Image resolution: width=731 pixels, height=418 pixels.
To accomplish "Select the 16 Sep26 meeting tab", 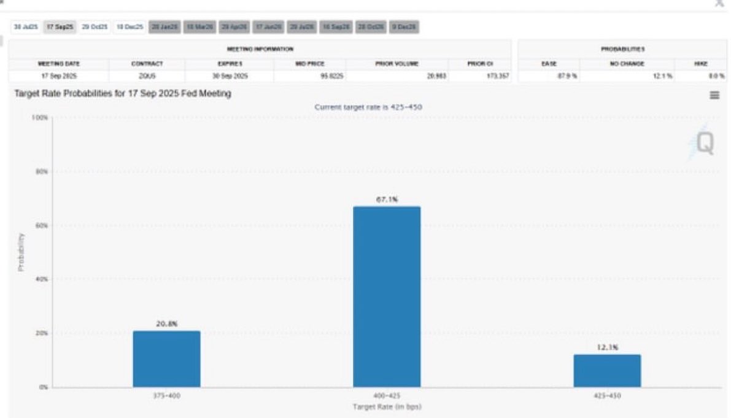I will [336, 27].
